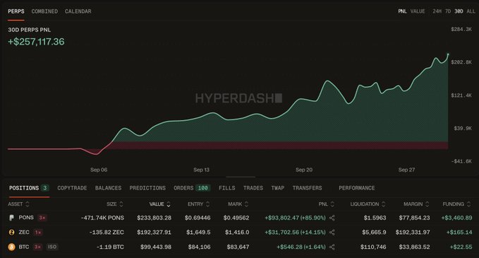Show the POSITIONS tab
Viewport: 479px width, 258px height.
[x=29, y=188]
